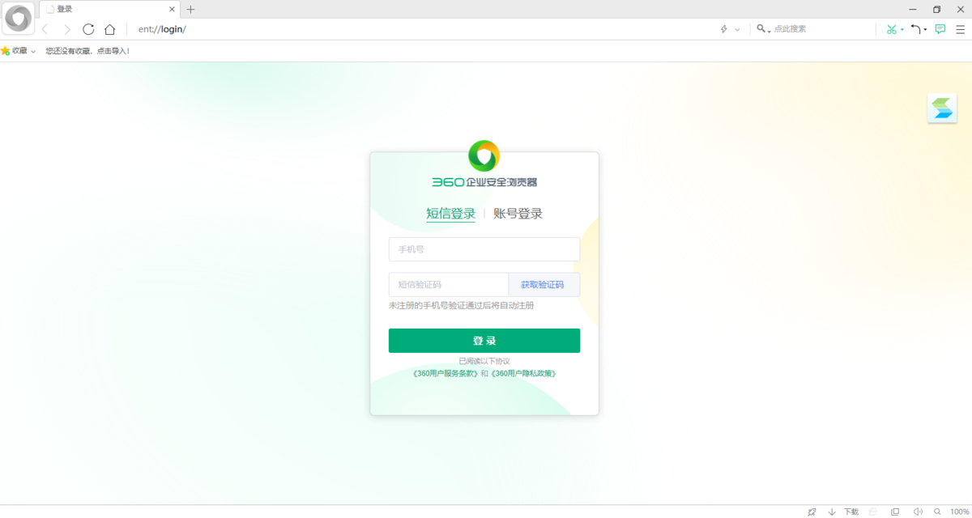The height and width of the screenshot is (518, 972).
Task: Click the favorites star icon '收藏'
Action: click(x=6, y=51)
